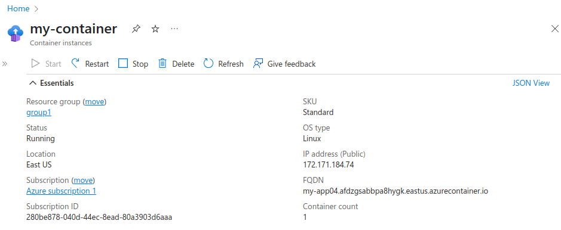
Task: Open the Give feedback panel
Action: (284, 64)
